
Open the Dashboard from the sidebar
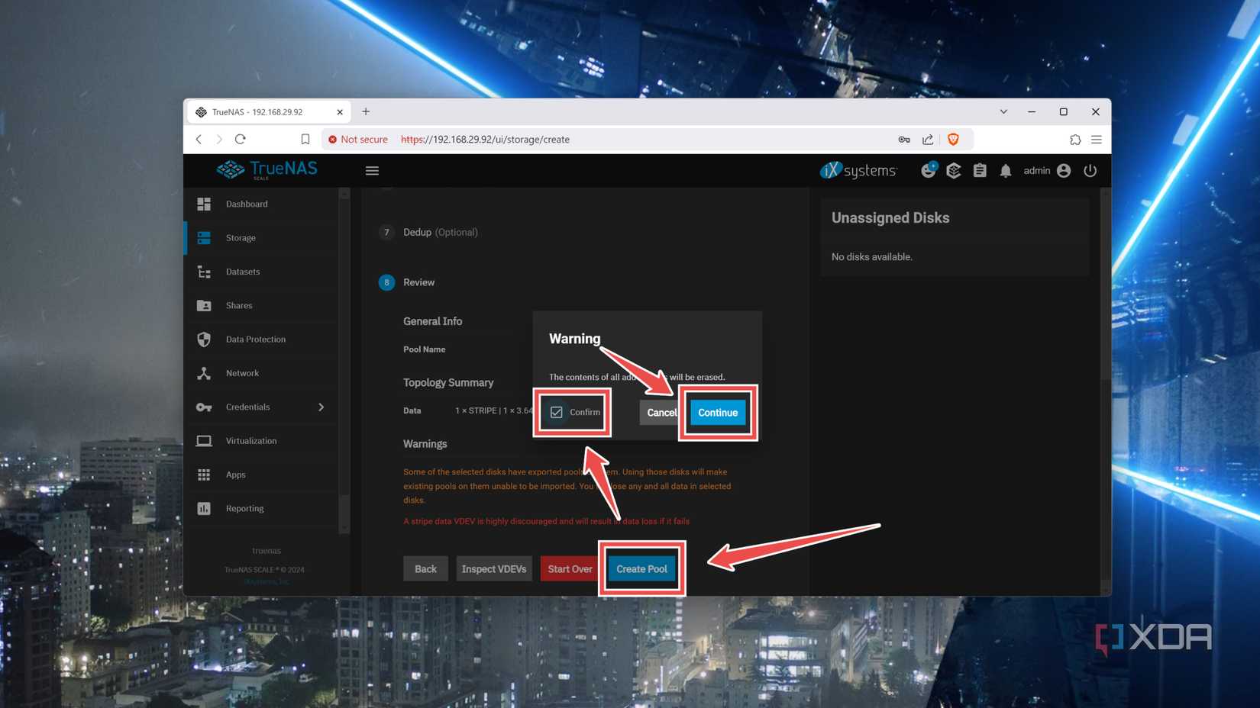(246, 204)
